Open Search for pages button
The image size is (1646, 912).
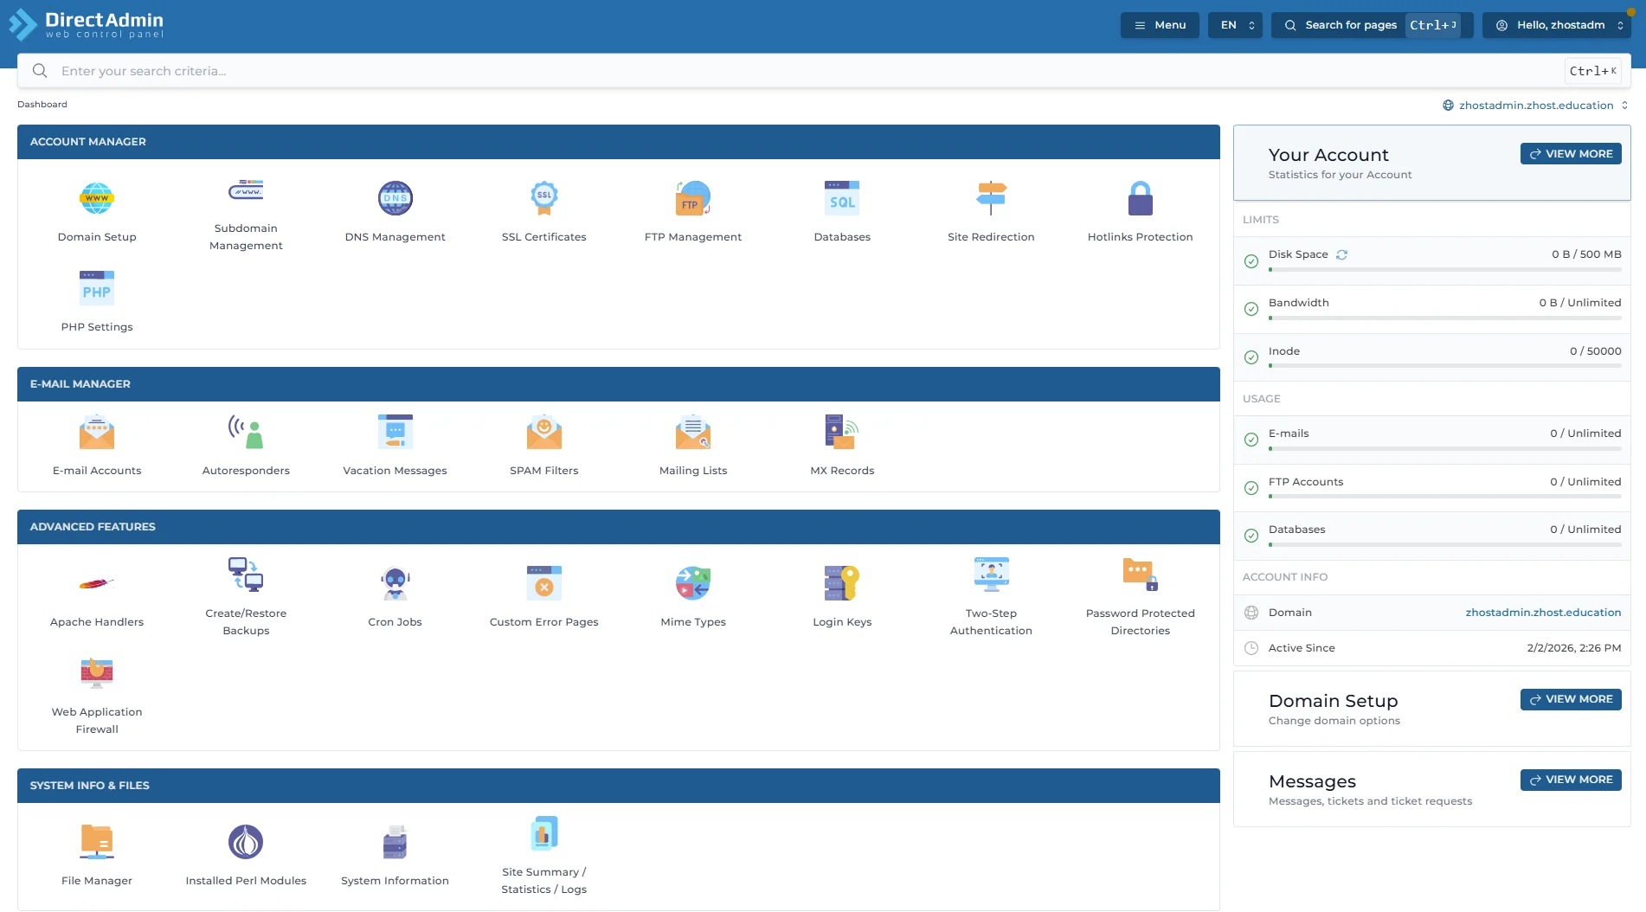click(1372, 25)
